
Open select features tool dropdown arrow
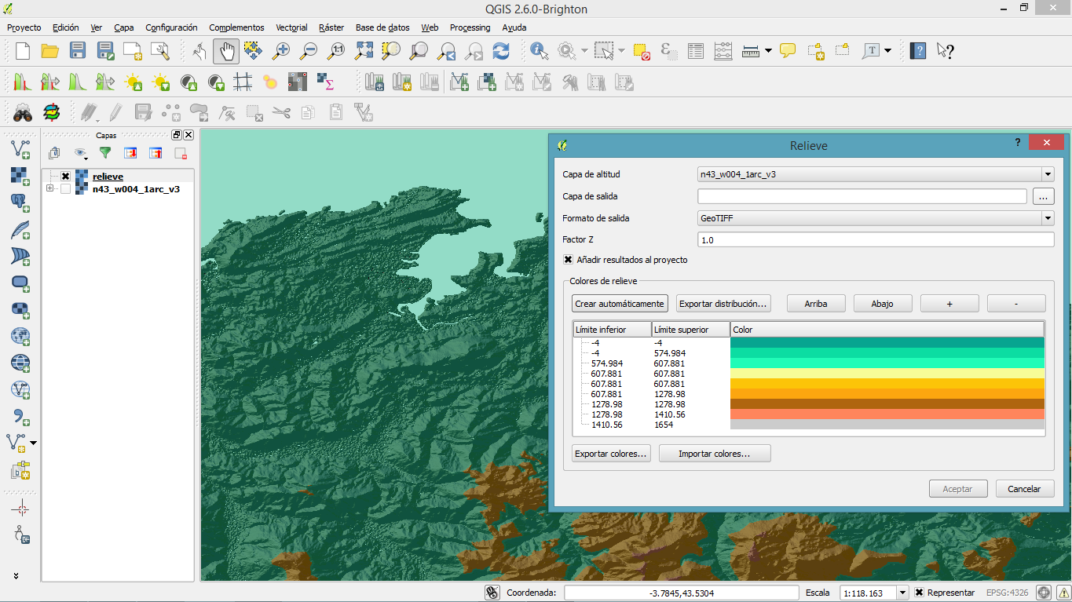pyautogui.click(x=621, y=51)
